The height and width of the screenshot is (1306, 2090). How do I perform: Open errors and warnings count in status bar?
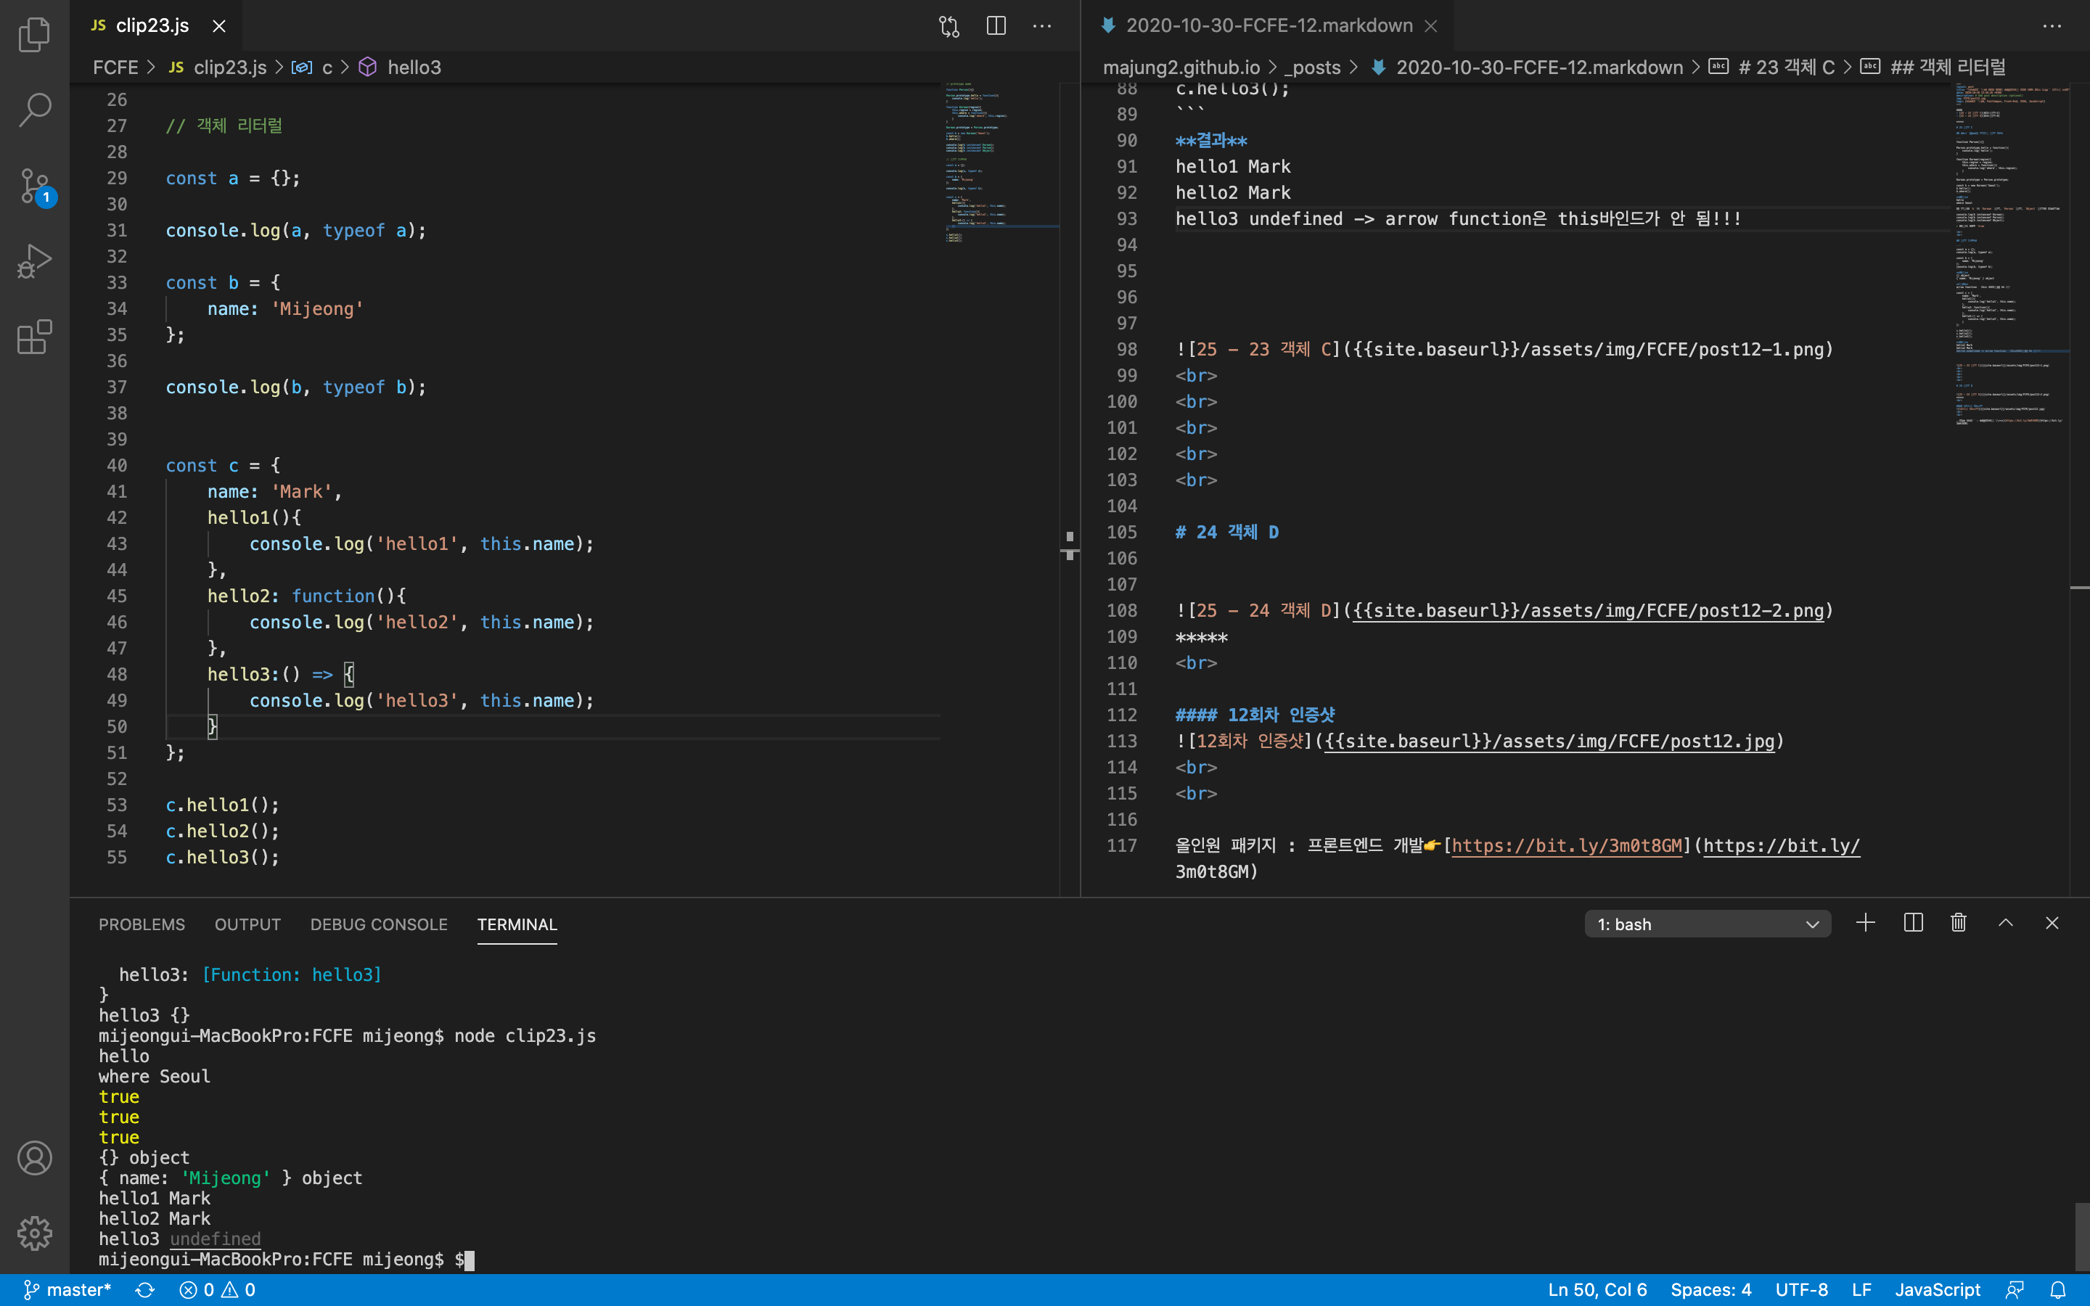(217, 1289)
